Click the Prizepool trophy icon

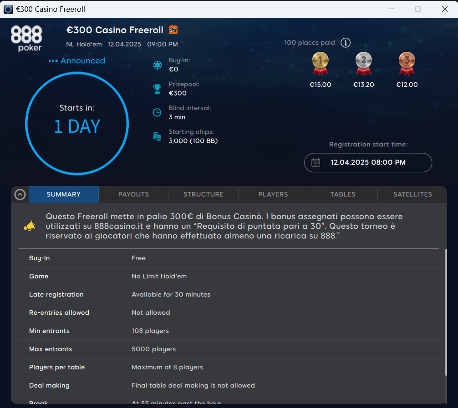tap(157, 89)
